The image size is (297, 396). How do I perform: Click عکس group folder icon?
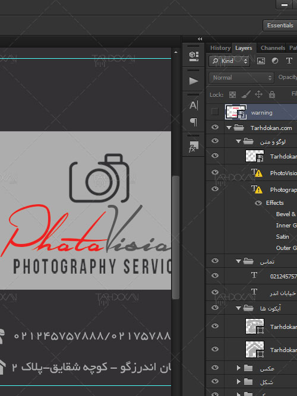point(248,368)
